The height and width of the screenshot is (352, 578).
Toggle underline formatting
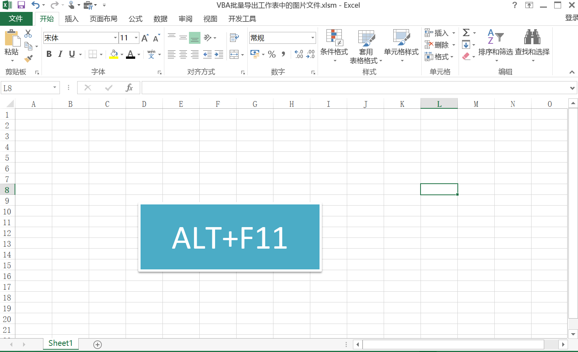click(72, 54)
